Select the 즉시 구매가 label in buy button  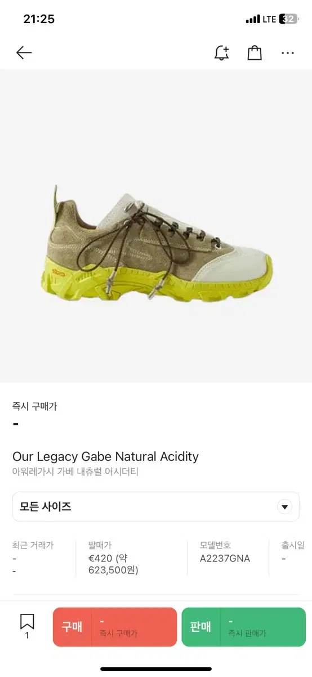click(118, 634)
